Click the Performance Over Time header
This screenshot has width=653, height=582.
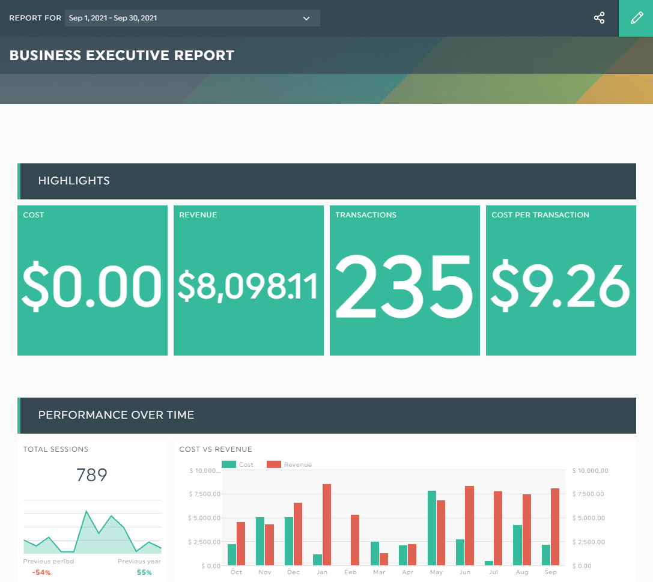pyautogui.click(x=327, y=415)
